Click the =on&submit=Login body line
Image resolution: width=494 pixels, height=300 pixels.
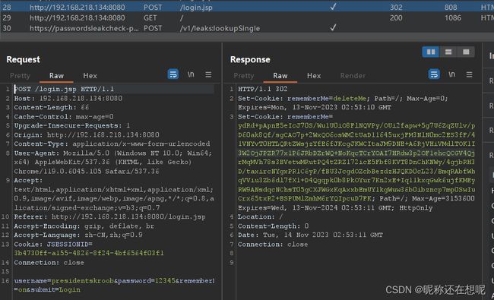(47, 289)
